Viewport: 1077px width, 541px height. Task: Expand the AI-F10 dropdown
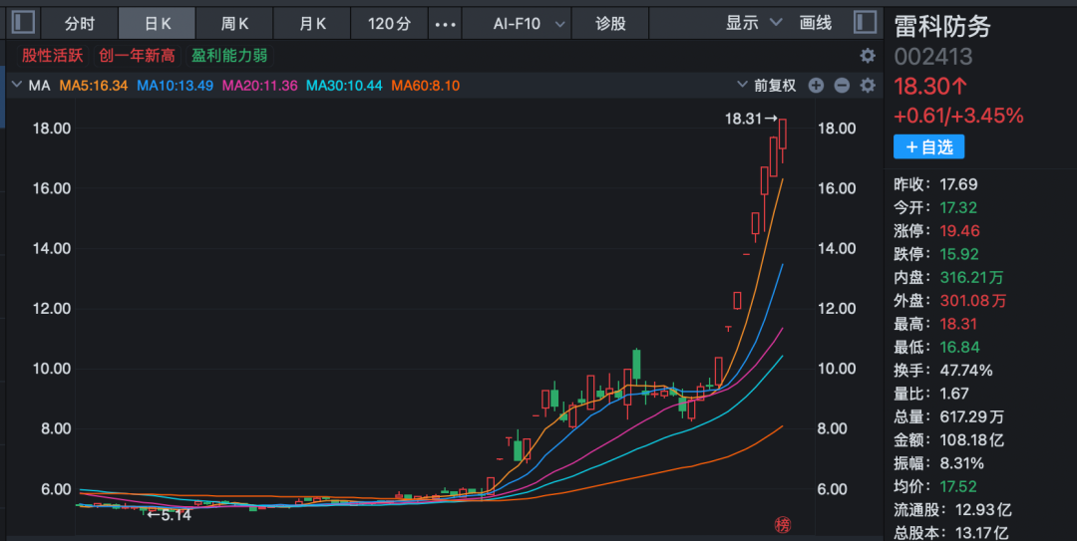pyautogui.click(x=531, y=23)
